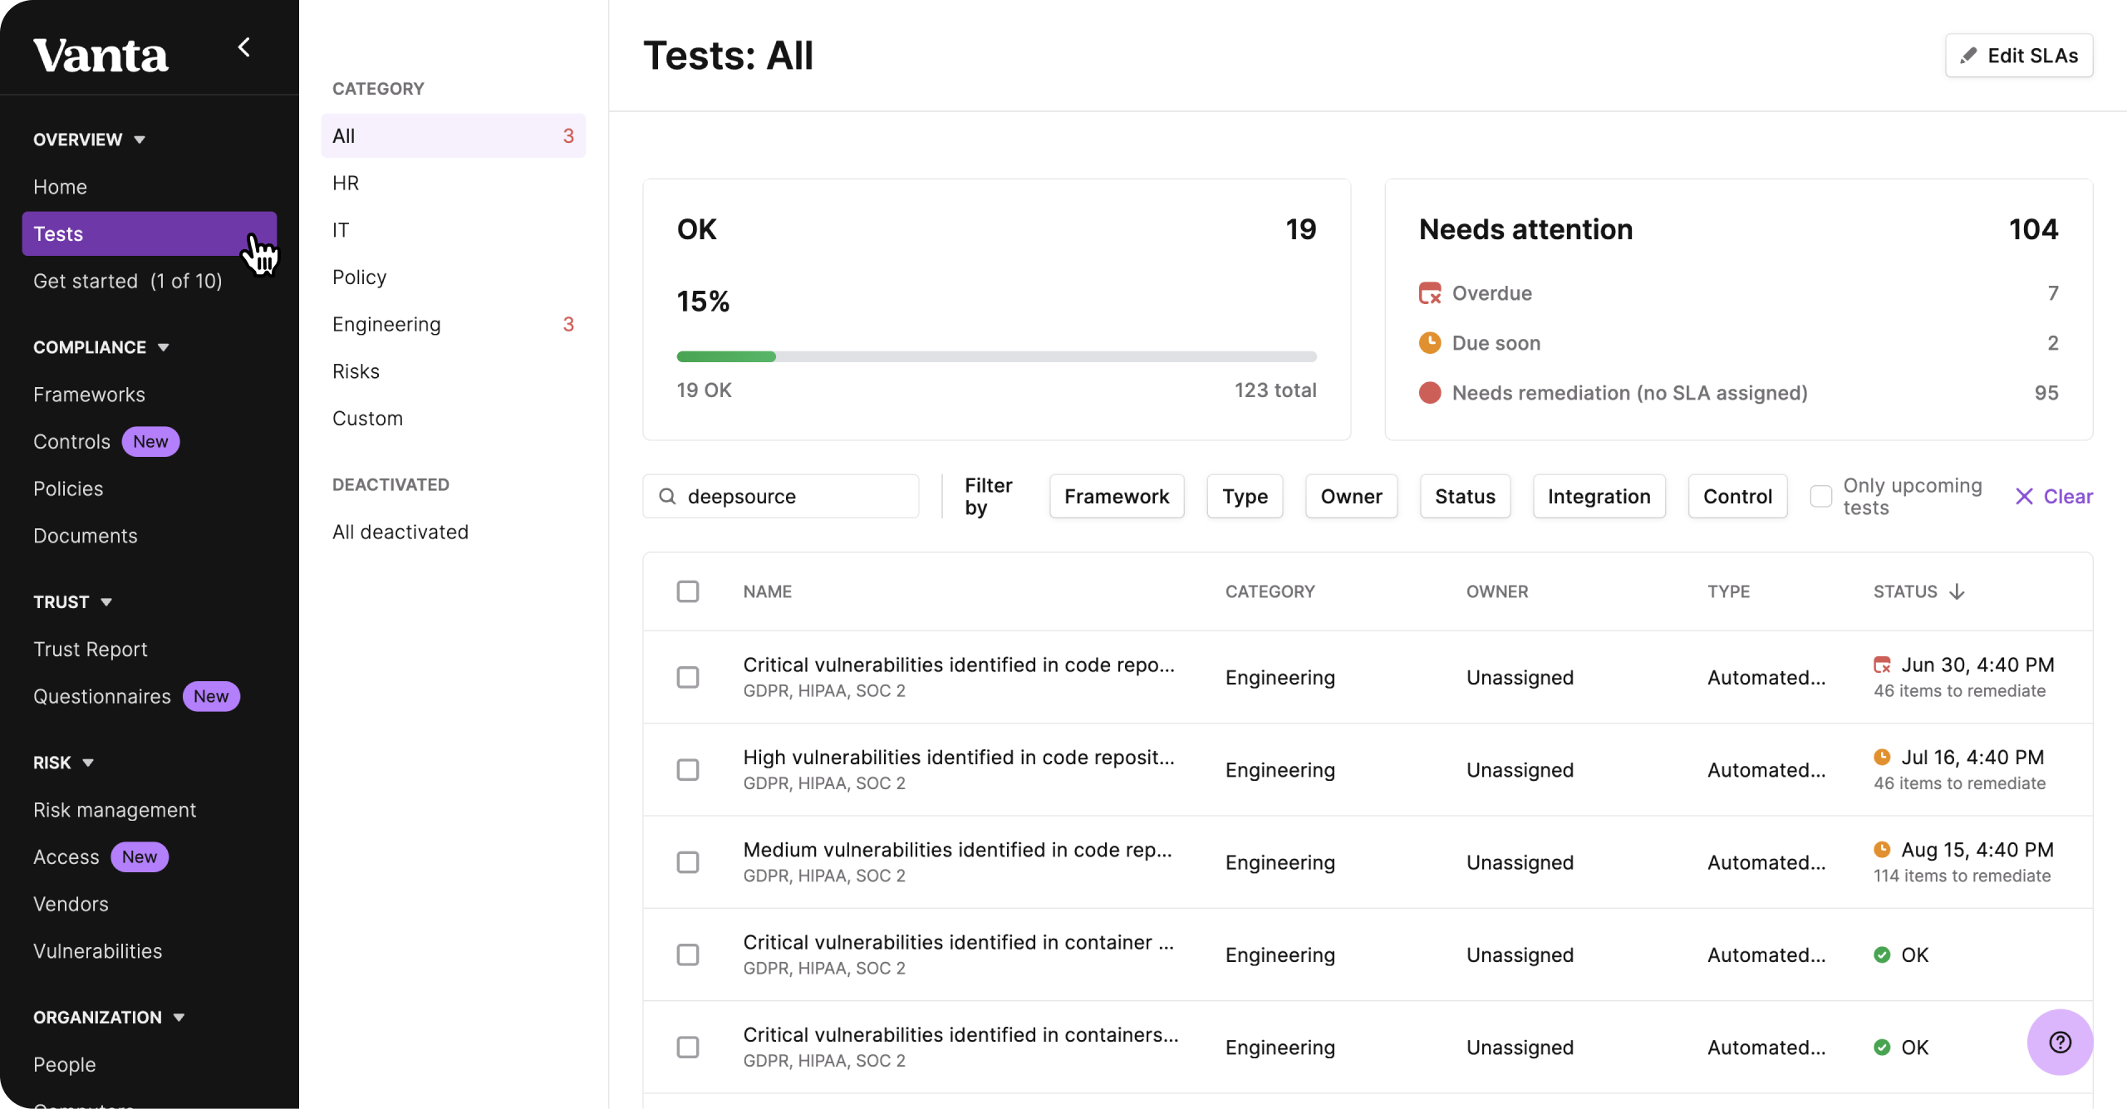Click the X icon next to Clear
Viewport: 2127px width, 1109px height.
pos(2024,497)
